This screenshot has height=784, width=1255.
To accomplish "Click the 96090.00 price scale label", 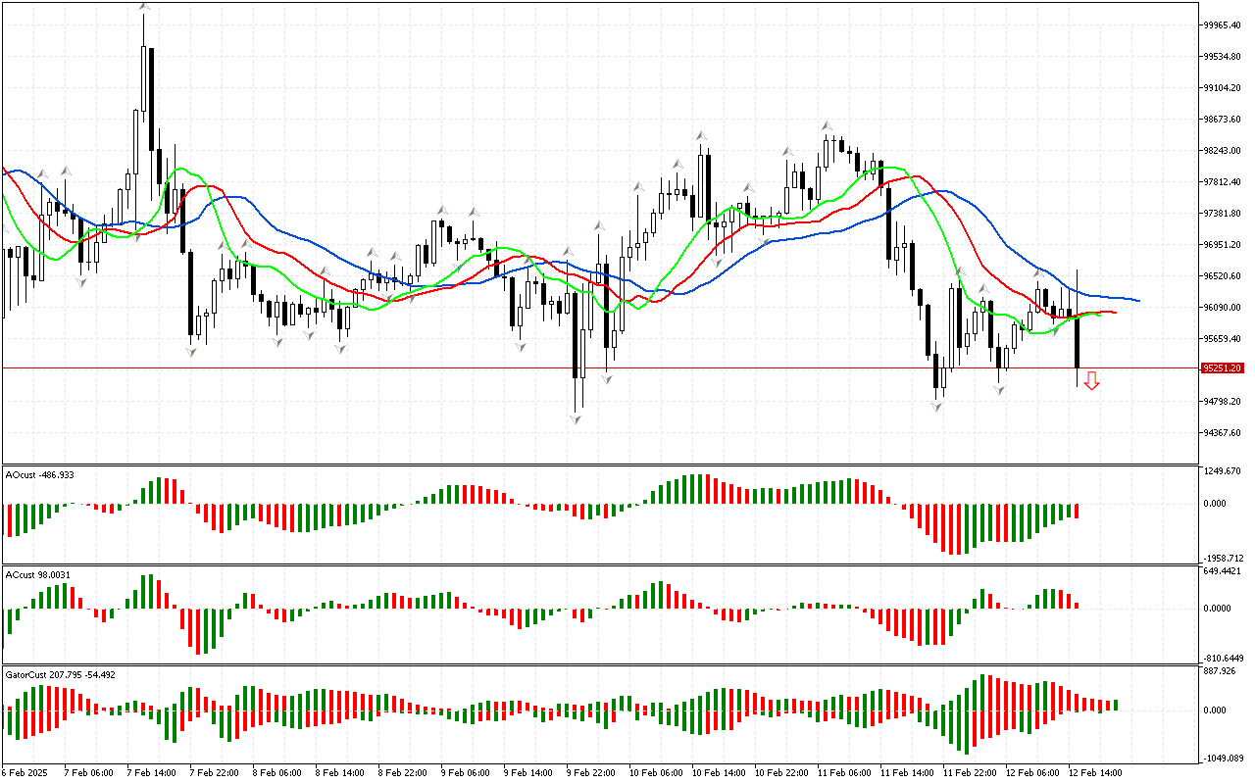I will (x=1222, y=308).
